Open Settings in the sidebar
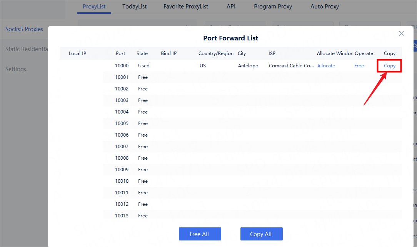 16,69
